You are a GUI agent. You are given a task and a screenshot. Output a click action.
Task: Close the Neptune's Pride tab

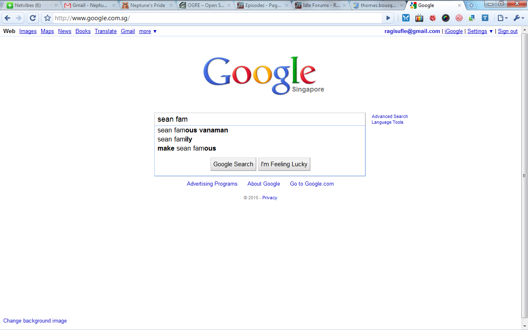click(x=172, y=6)
